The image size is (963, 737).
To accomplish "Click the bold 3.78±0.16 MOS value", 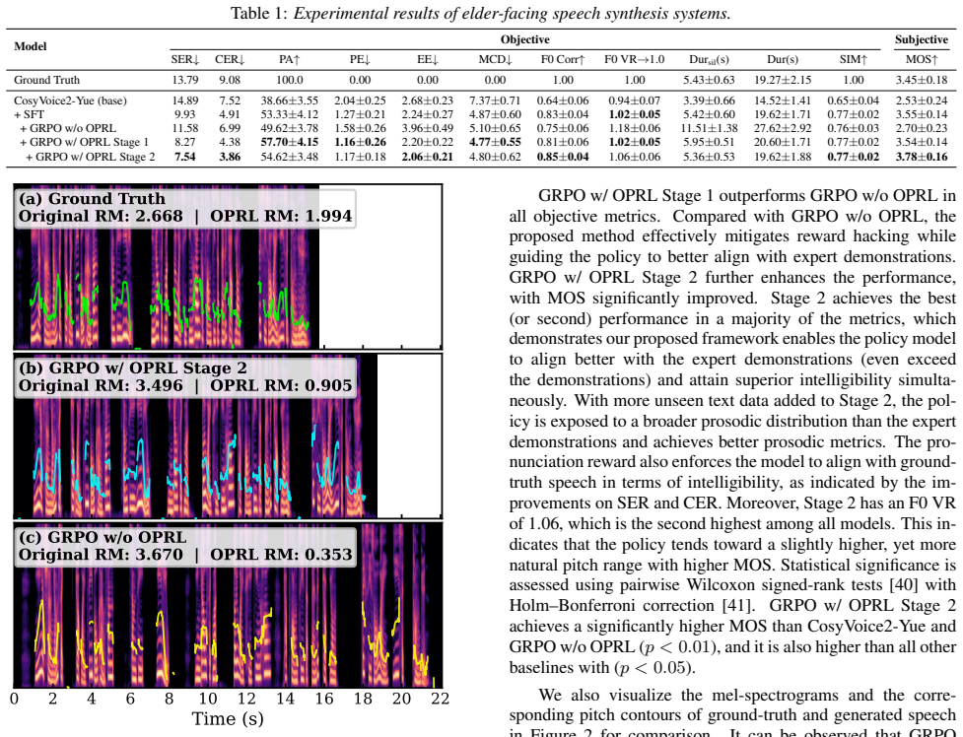I will [x=922, y=157].
